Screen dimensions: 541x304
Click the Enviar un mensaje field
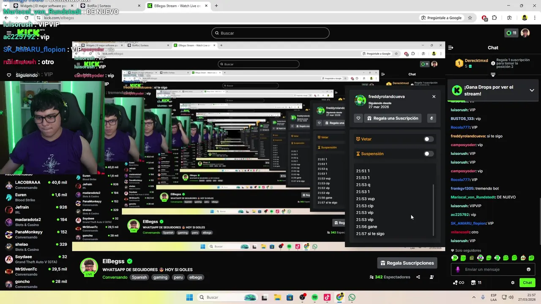[x=493, y=269]
